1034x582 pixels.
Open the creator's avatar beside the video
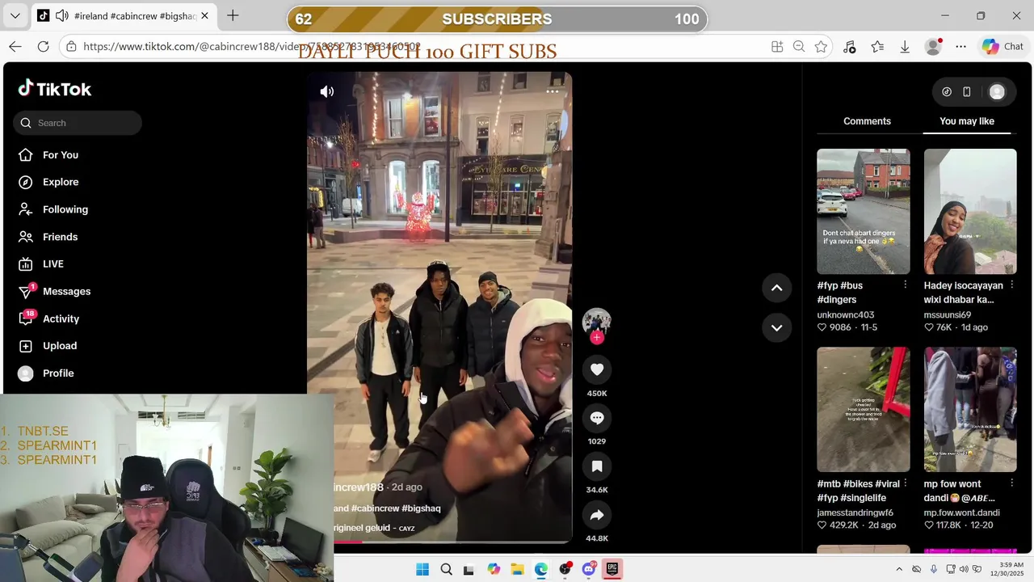pos(597,322)
